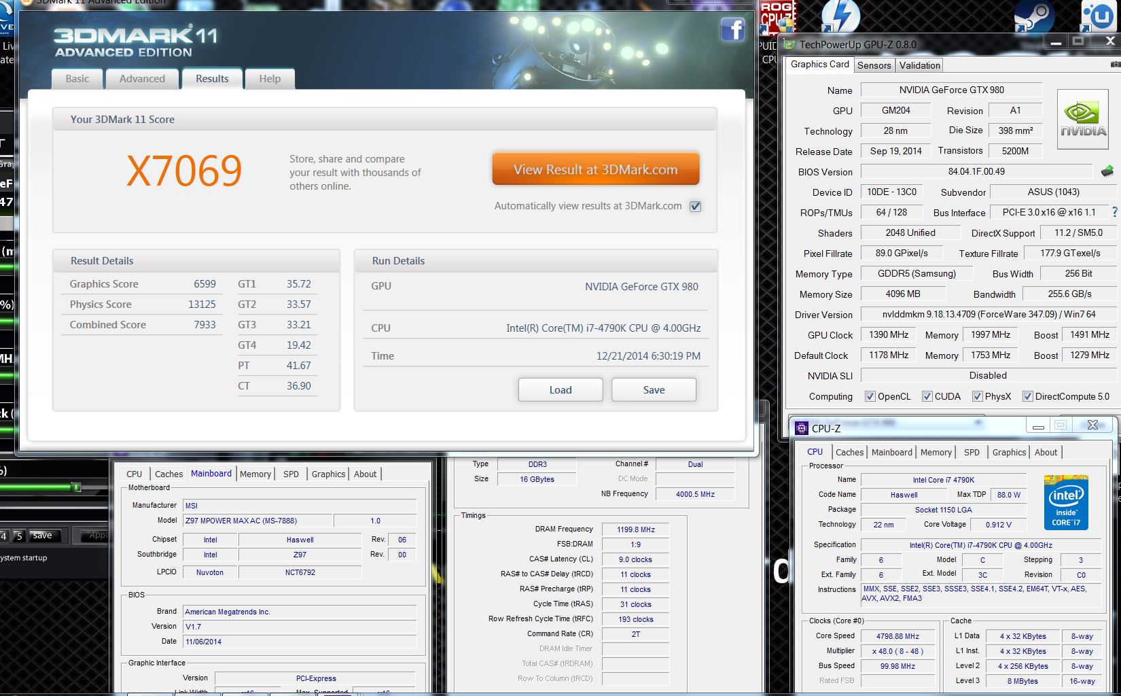Screen dimensions: 1121x696
Task: Click the NVIDIA SLI Disabled field
Action: (988, 375)
